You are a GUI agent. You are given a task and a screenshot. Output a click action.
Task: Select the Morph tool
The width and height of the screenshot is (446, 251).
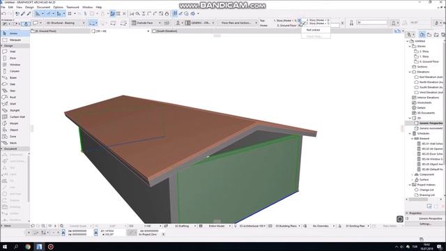point(15,123)
